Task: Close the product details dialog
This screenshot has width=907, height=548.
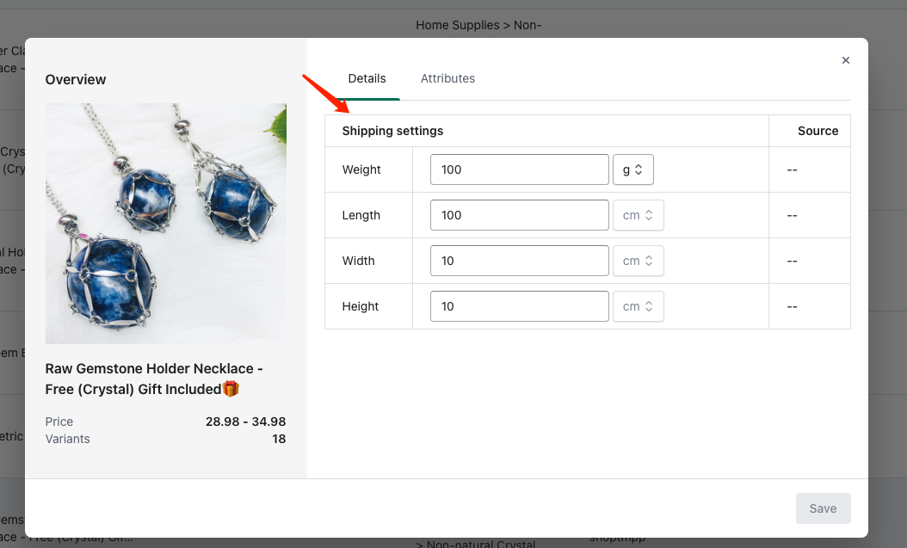Action: coord(845,60)
